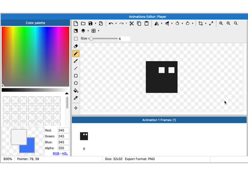The width and height of the screenshot is (248, 176).
Task: Click the Export Format: PNG status text
Action: pos(140,159)
